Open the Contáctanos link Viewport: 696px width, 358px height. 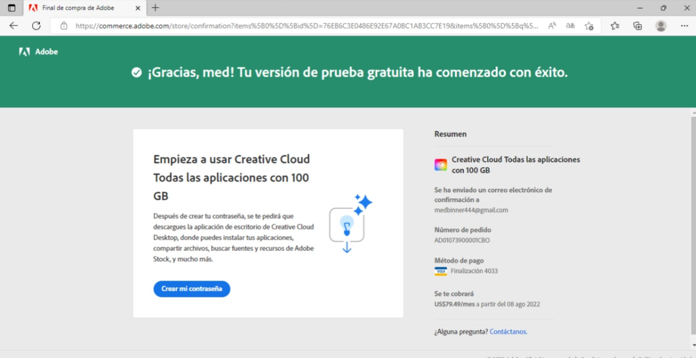tap(509, 332)
